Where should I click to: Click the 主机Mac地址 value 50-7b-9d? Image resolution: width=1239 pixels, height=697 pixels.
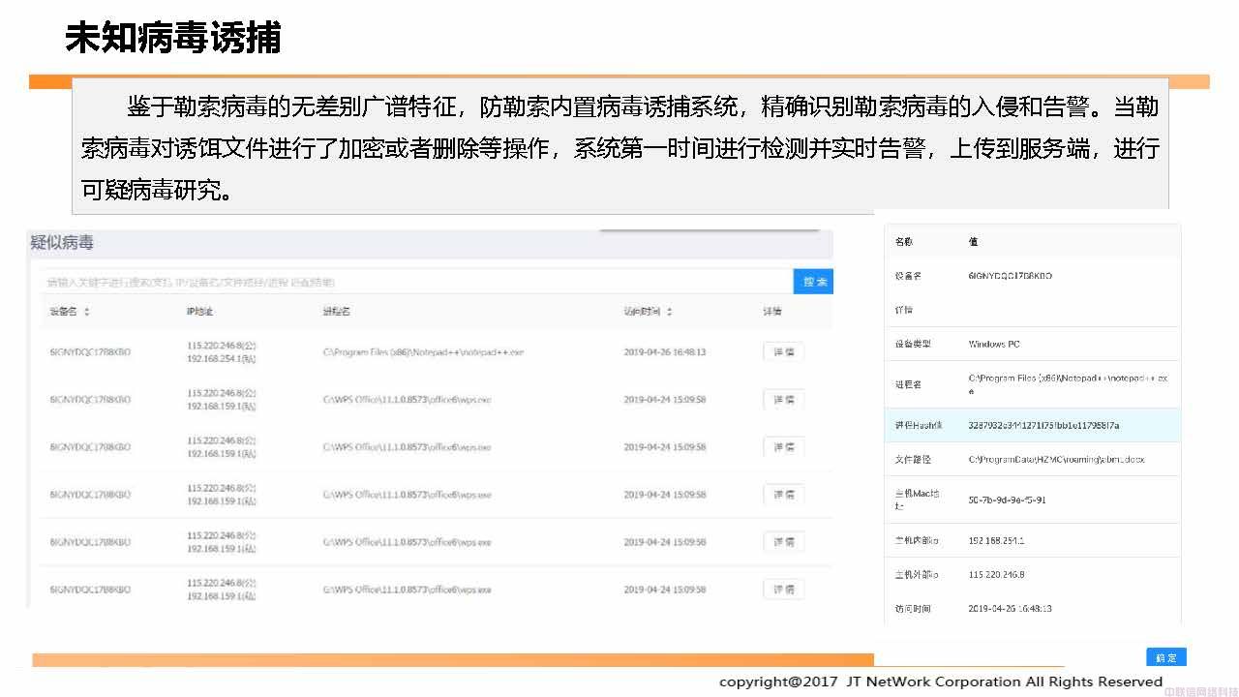pos(1007,500)
